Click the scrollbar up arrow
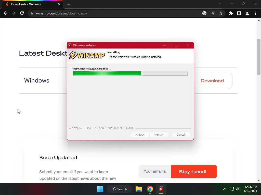Viewport: 261px width, 195px height. [259, 20]
